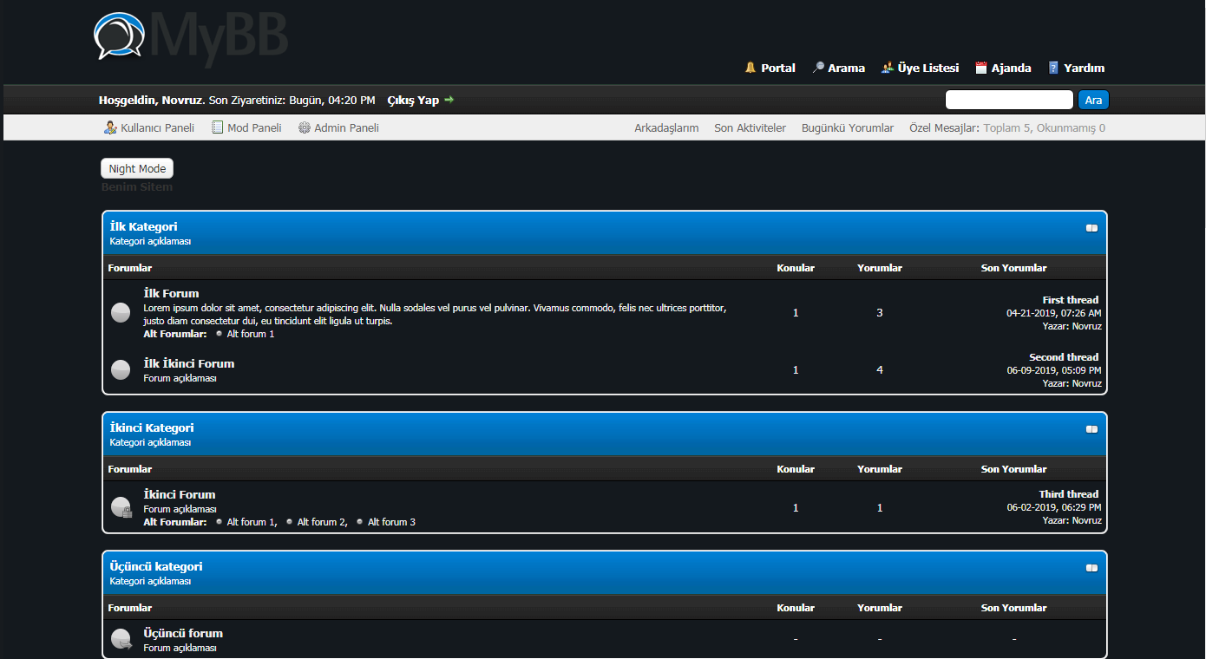This screenshot has width=1206, height=659.
Task: Click the İkinci Forum locked status icon
Action: tap(121, 507)
